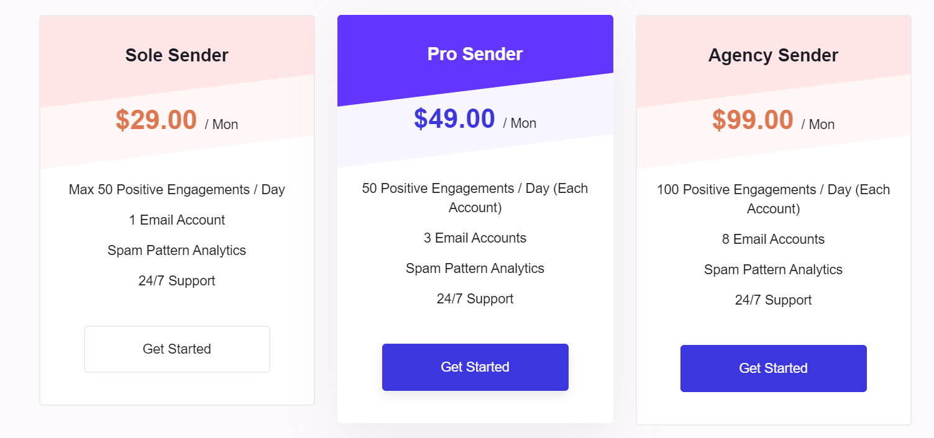This screenshot has width=934, height=438.
Task: Click 24/7 Support in the Sole Sender plan
Action: [176, 280]
